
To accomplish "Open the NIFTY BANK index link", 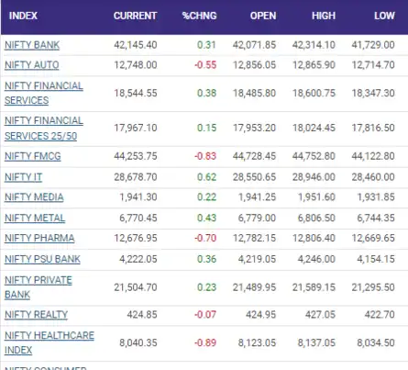I will [x=32, y=45].
